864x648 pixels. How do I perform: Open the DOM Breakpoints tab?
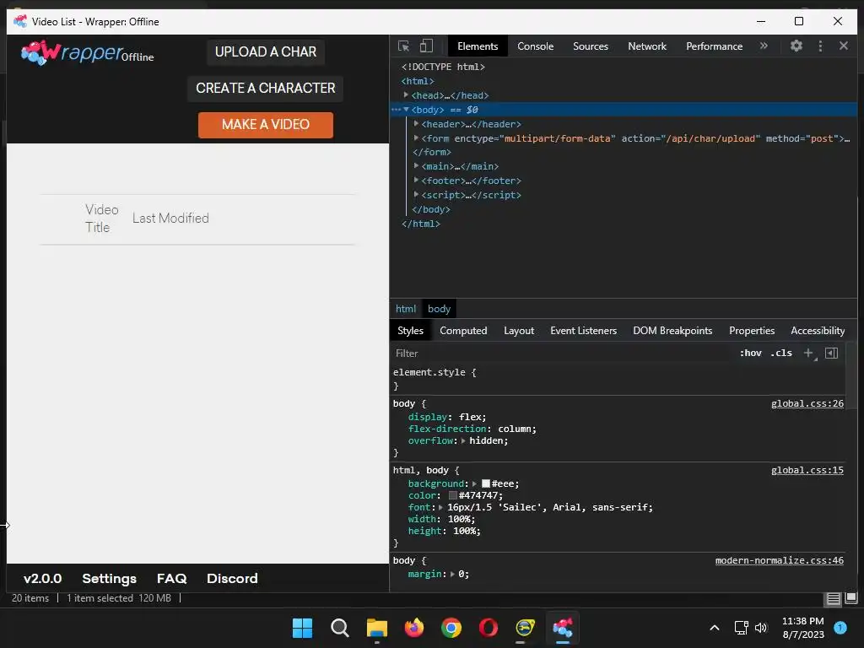[672, 331]
